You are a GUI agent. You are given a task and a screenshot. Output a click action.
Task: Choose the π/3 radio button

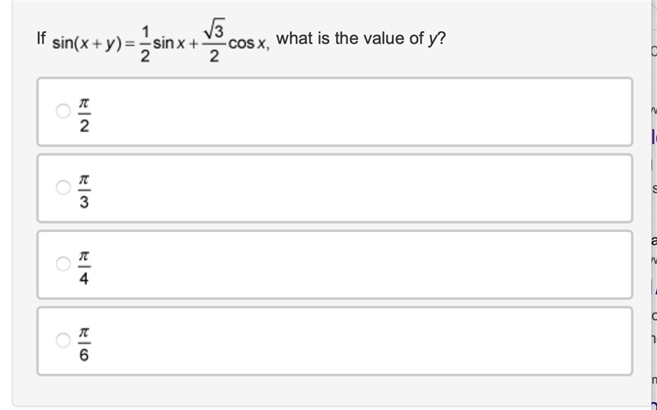coord(63,188)
